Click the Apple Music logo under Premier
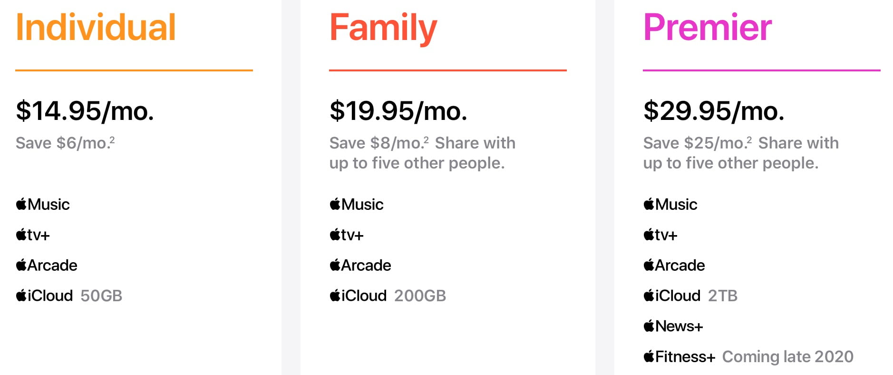This screenshot has height=375, width=893. [x=670, y=205]
